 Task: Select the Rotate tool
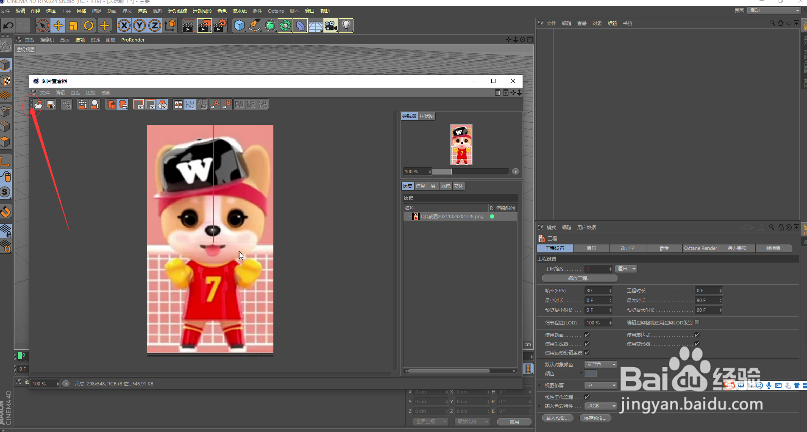[x=89, y=26]
